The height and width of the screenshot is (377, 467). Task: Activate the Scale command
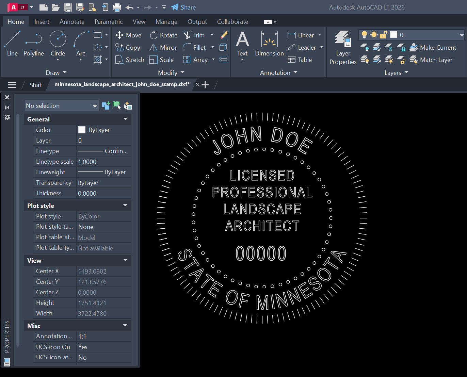162,60
